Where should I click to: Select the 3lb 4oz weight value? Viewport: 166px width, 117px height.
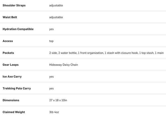[x=54, y=112]
